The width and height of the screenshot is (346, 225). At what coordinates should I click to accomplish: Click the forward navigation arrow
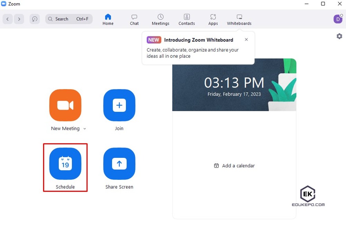19,19
